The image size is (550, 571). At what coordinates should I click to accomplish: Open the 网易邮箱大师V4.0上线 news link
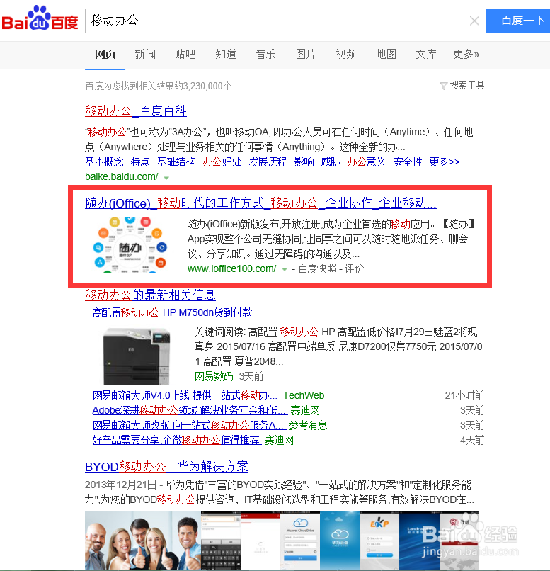186,395
